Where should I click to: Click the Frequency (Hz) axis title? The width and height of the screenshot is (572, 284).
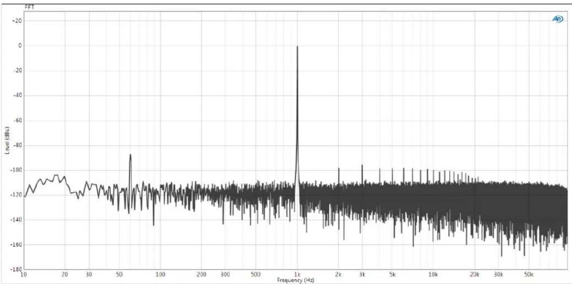coord(296,280)
